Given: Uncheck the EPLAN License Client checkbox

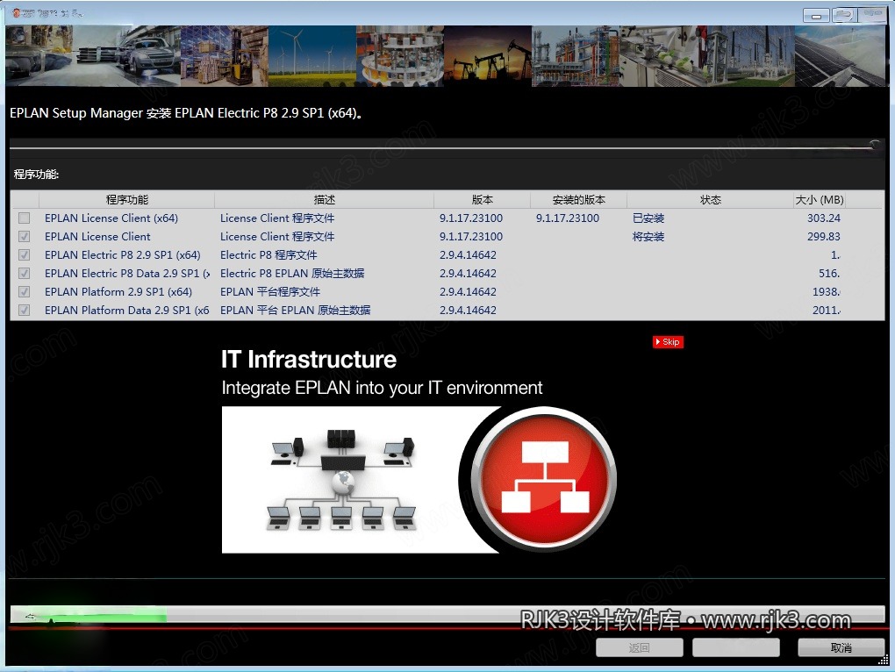Looking at the screenshot, I should (x=24, y=236).
